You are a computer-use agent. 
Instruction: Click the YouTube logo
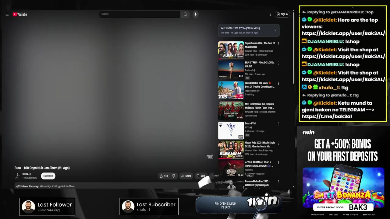20,14
